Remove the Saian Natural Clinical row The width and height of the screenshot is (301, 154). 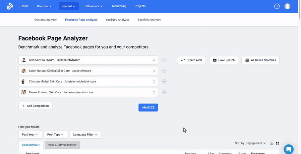(x=164, y=71)
